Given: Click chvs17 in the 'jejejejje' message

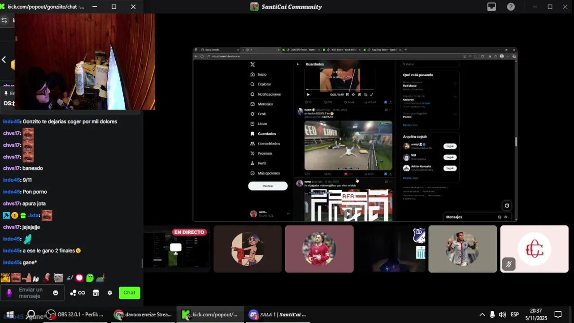Looking at the screenshot, I should pos(12,227).
